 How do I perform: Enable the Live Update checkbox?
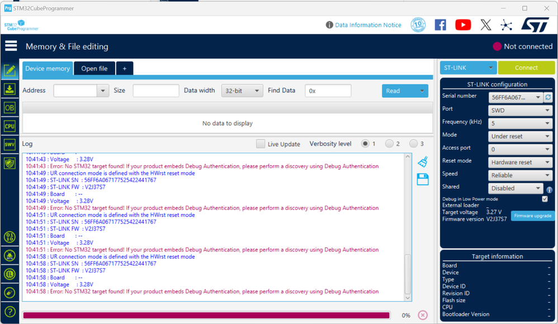(x=261, y=144)
